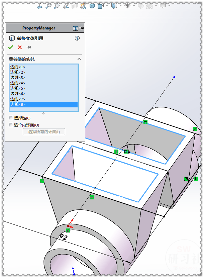The width and height of the screenshot is (204, 278).
Task: Select 边线<7> in the list
Action: click(43, 99)
